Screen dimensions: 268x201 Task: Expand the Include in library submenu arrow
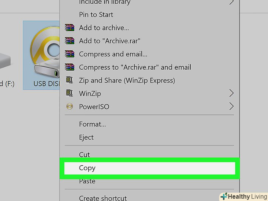click(x=231, y=2)
